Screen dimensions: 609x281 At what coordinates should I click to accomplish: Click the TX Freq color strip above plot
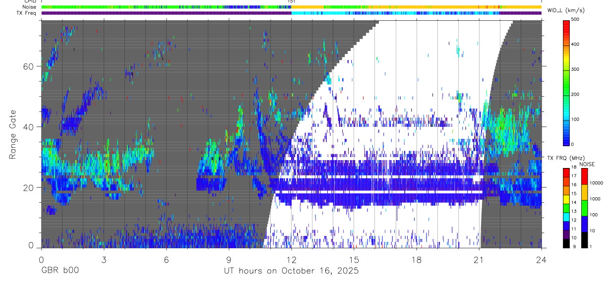[x=291, y=13]
